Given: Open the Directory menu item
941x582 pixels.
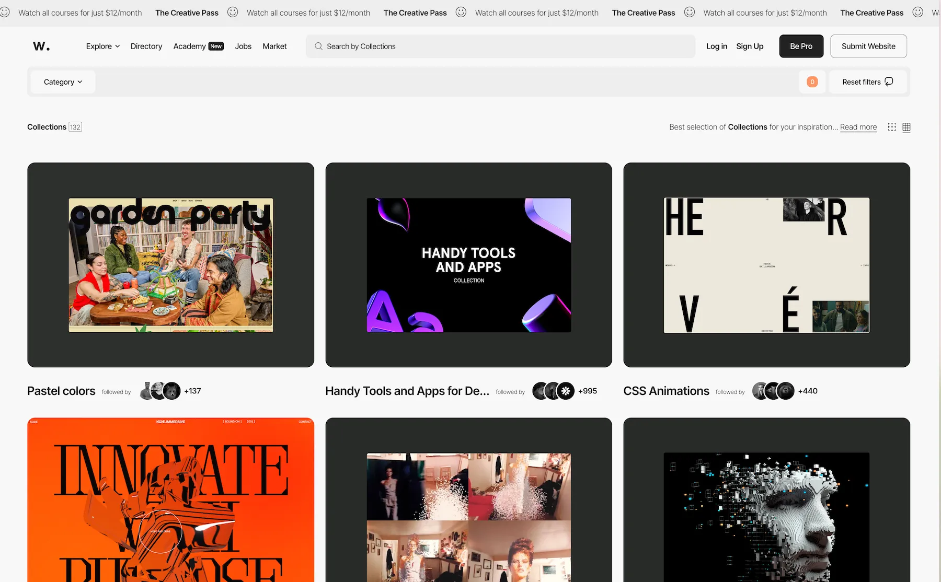Looking at the screenshot, I should pos(146,46).
